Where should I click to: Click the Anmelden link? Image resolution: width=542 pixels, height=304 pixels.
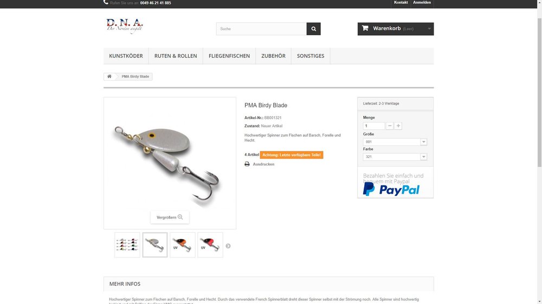pos(422,3)
